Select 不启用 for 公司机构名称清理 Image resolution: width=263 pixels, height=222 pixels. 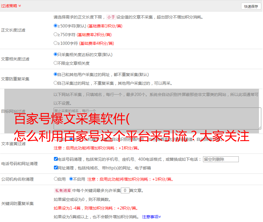pos(71,179)
